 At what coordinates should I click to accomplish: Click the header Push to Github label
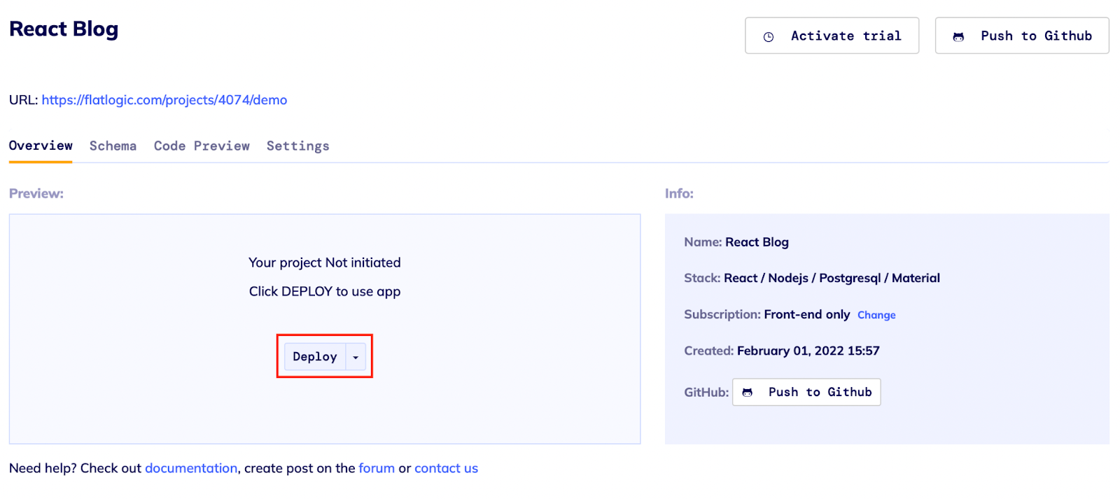1036,36
